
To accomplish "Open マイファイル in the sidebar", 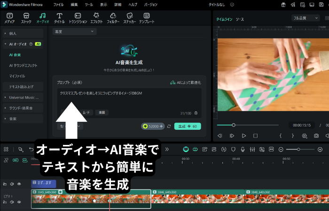I will [17, 76].
